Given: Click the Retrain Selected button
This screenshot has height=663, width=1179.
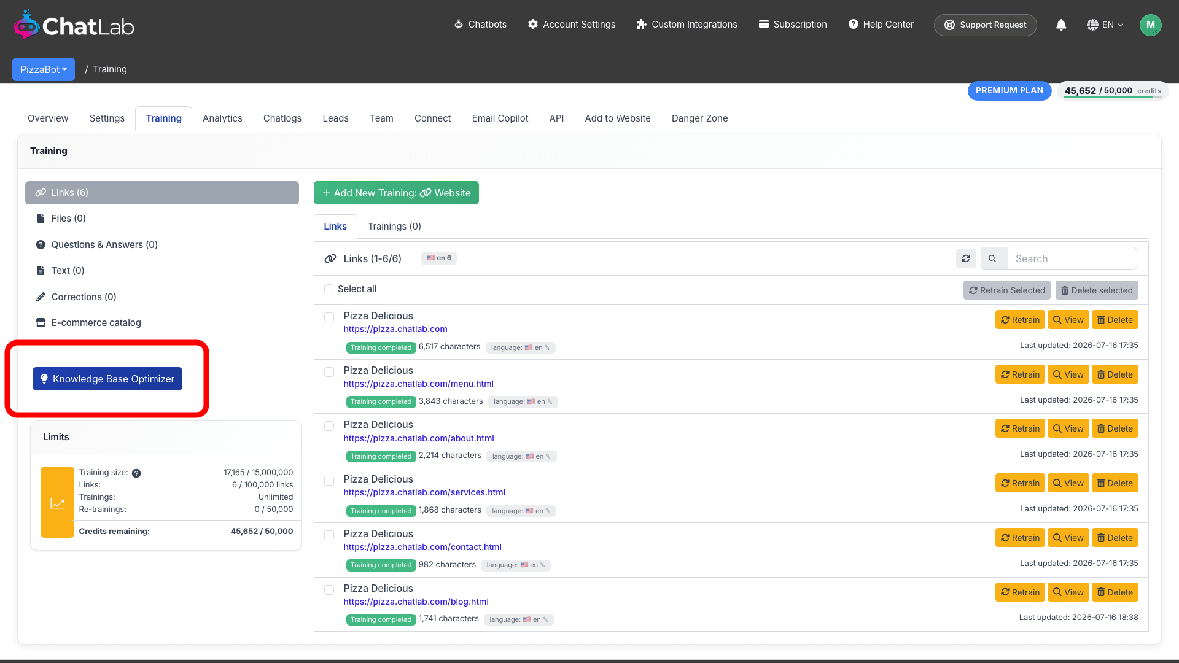Looking at the screenshot, I should [x=1007, y=290].
